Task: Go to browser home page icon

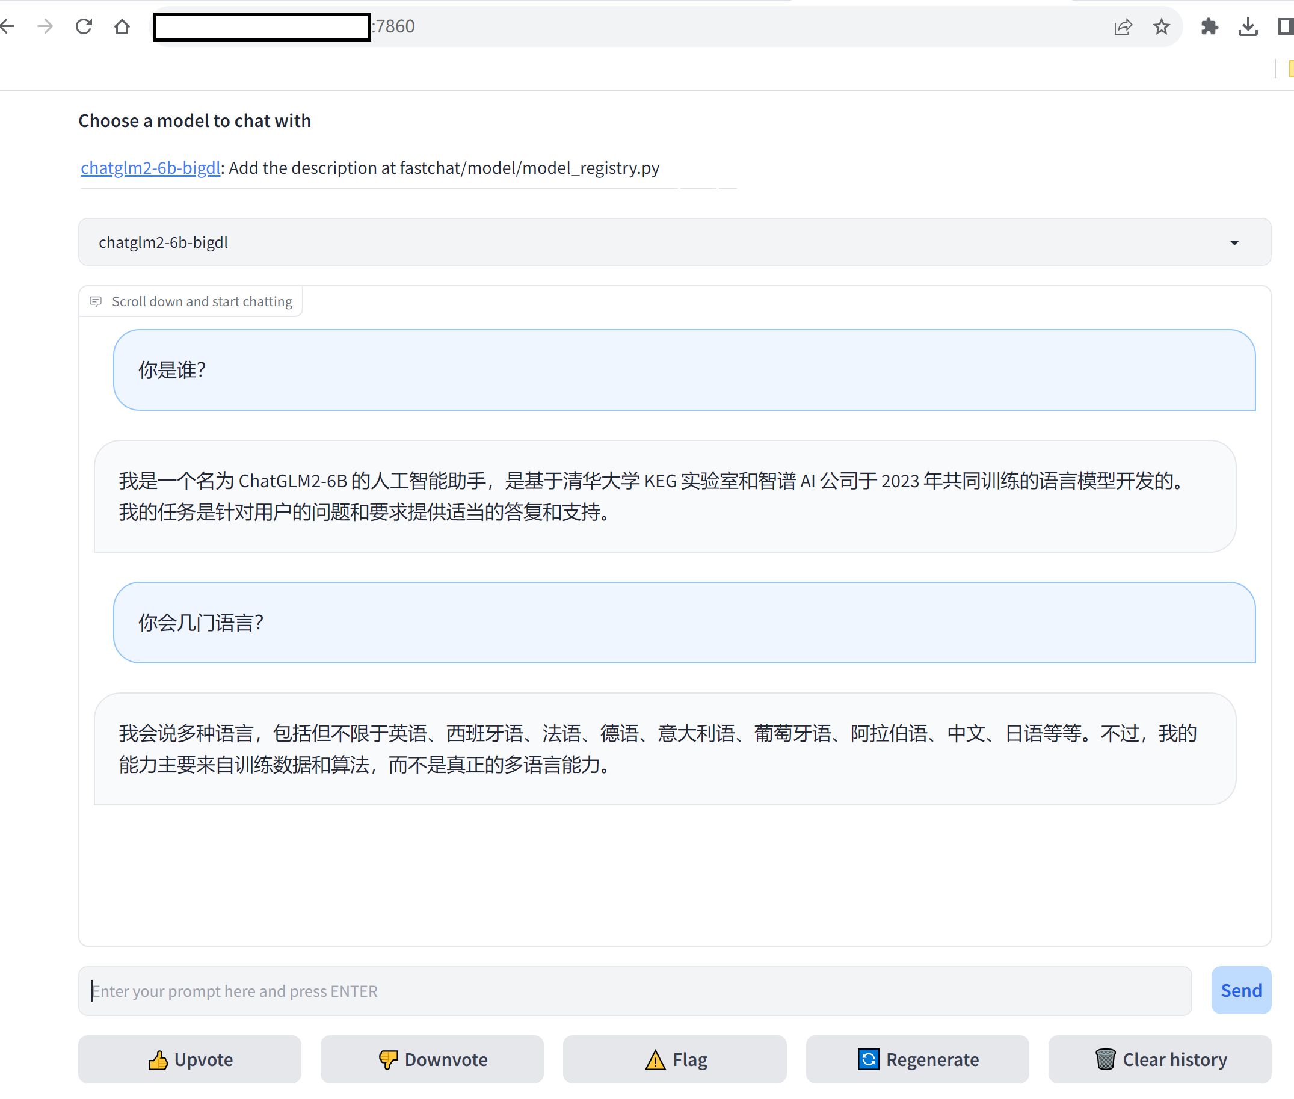Action: click(x=122, y=26)
